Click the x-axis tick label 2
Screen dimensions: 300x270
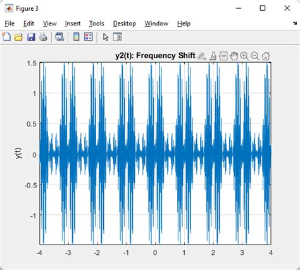tap(213, 252)
